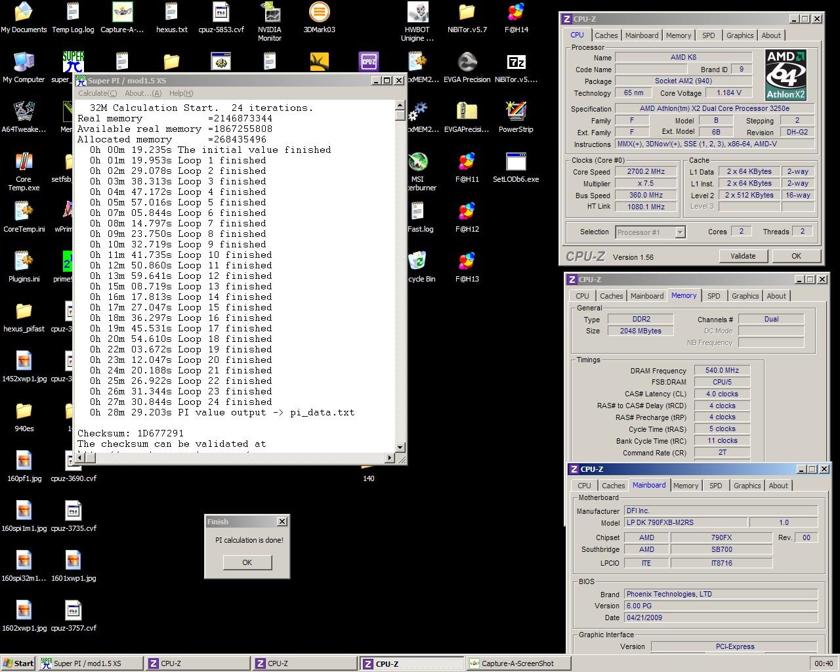Open the cpuz-3735.cvf file icon
840x672 pixels.
73,516
